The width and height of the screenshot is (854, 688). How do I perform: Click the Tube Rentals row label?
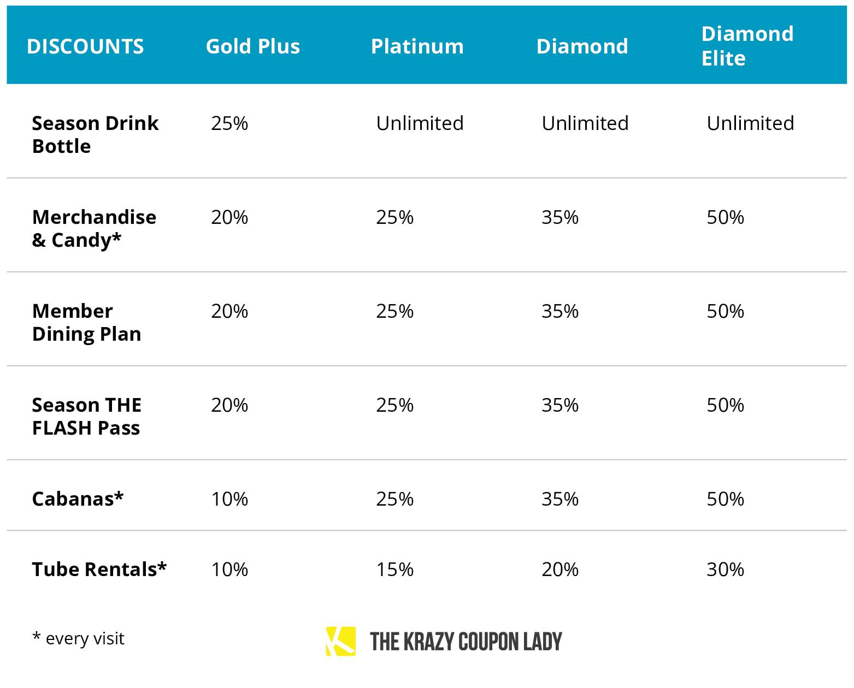click(x=99, y=569)
